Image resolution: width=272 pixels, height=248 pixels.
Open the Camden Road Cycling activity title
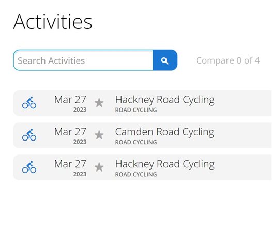point(164,132)
